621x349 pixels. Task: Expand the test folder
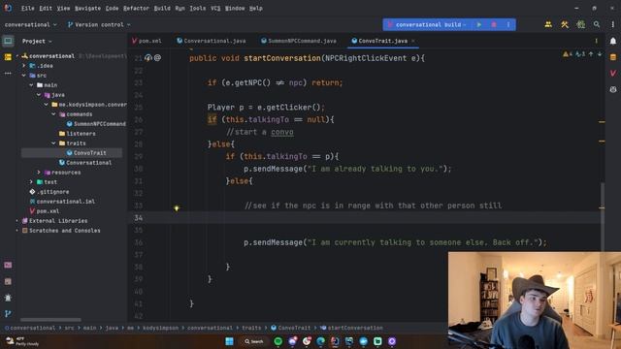tap(31, 182)
